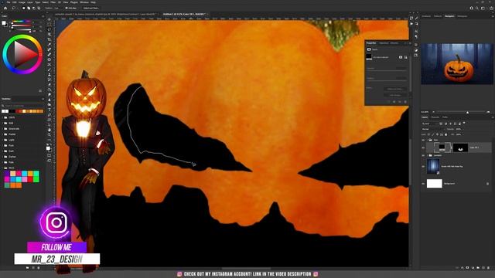Open the Paragraph panel icon

pyautogui.click(x=416, y=36)
